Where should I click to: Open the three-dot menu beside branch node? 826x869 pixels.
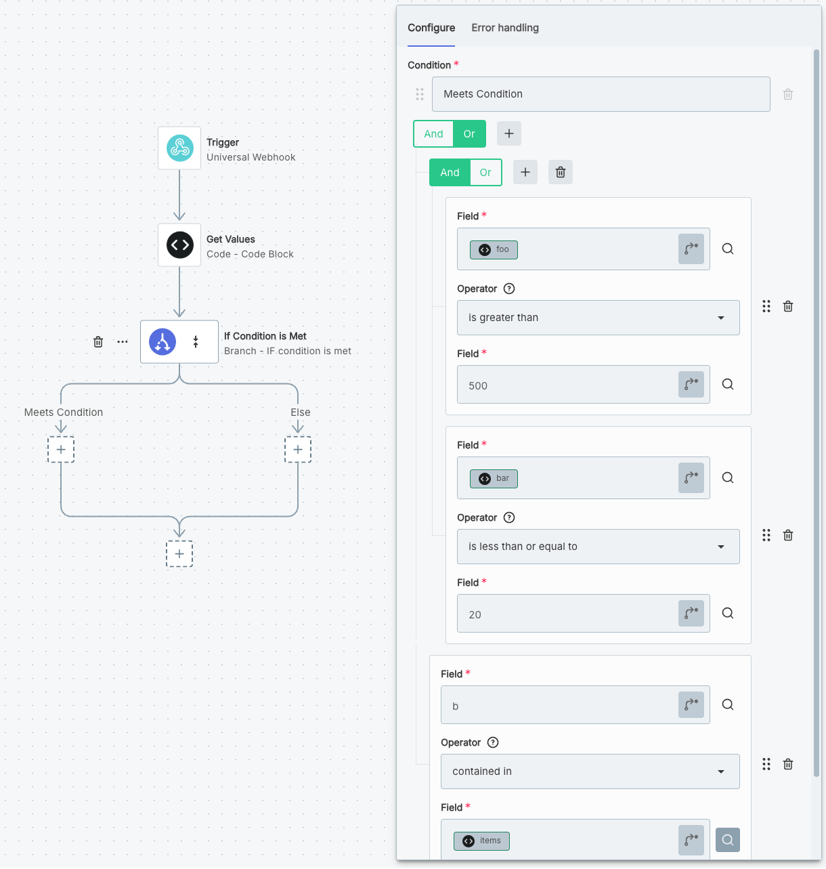(123, 342)
